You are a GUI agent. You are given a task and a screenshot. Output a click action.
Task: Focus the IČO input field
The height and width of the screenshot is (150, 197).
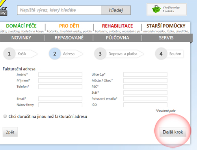[x=145, y=105]
